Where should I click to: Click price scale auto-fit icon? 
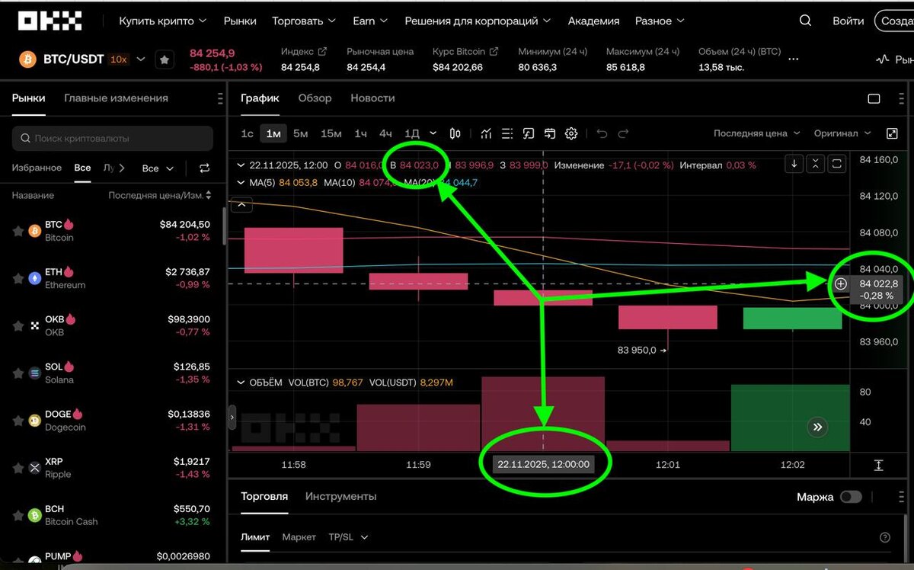click(878, 465)
